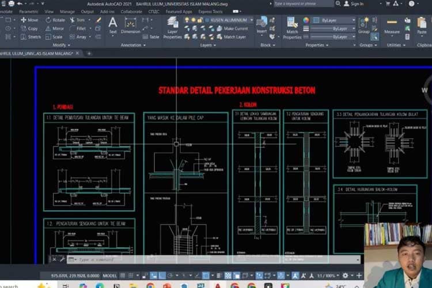Click the AutoCAD icon on the Windows taskbar
Screen dimensions: 432x288
pos(218,286)
